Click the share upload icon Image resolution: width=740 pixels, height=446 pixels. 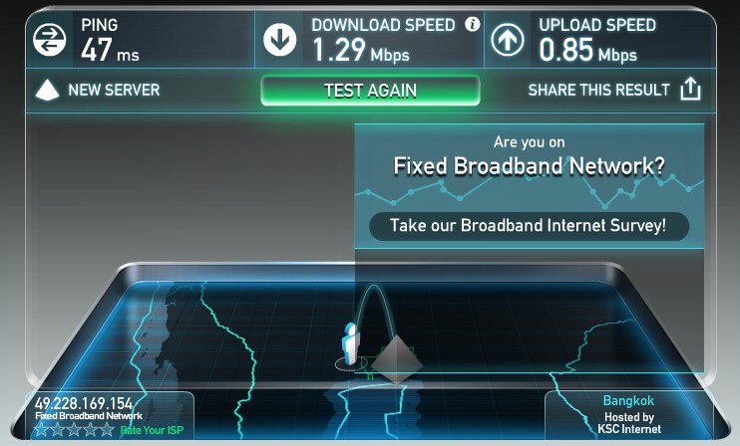(x=690, y=89)
